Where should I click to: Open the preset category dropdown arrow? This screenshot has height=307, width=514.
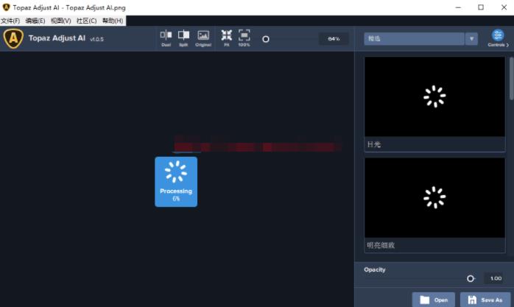point(471,39)
